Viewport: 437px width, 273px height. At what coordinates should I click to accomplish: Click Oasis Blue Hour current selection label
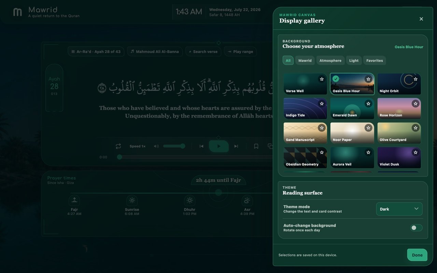409,47
